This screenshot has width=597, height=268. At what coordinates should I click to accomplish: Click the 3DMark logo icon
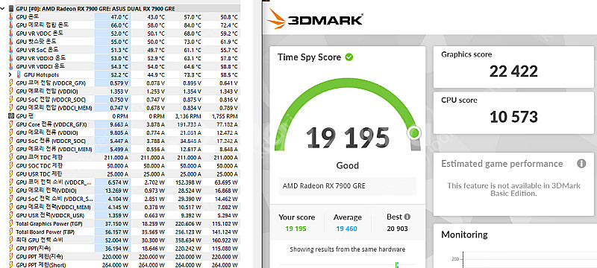[x=275, y=19]
